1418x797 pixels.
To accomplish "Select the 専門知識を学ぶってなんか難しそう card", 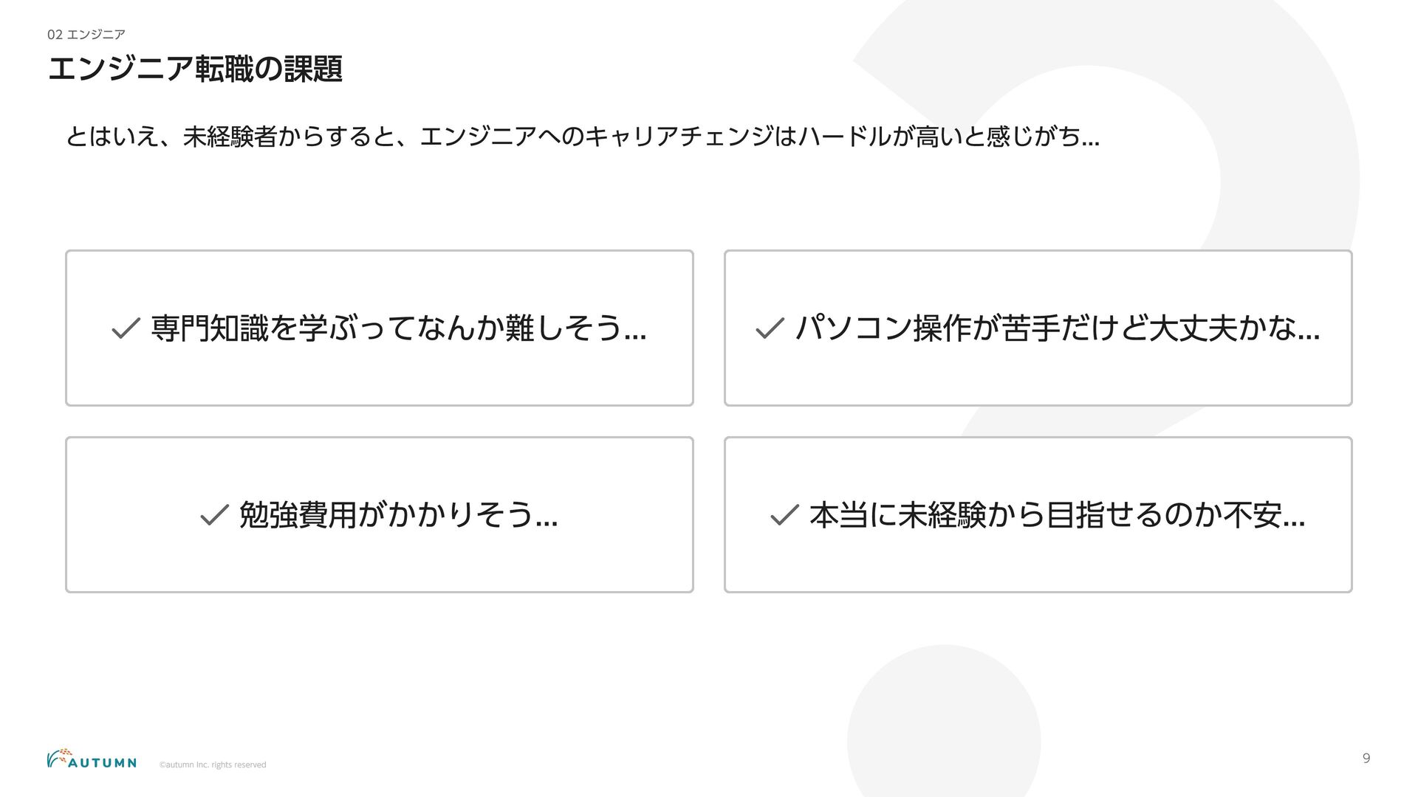I will (x=380, y=328).
